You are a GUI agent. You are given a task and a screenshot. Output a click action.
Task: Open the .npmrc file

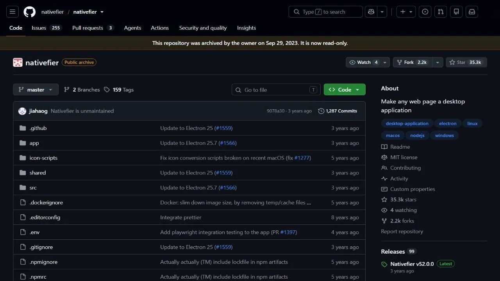tap(38, 277)
